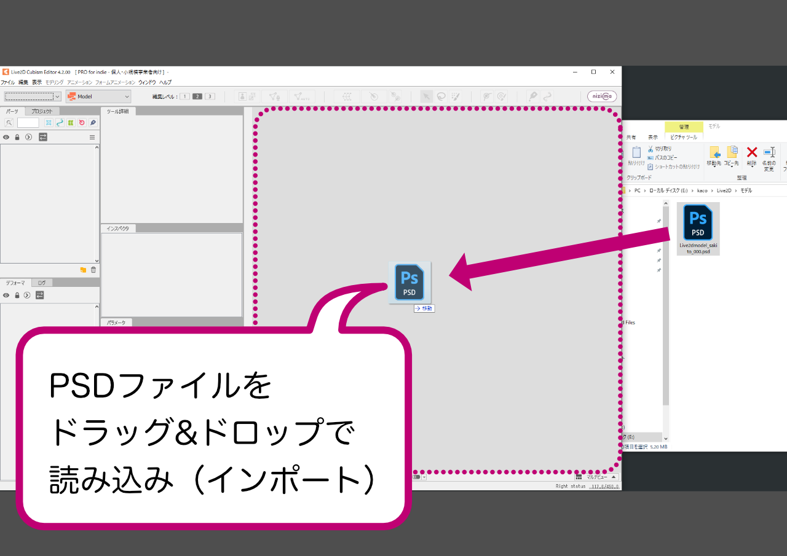Screen dimensions: 787x556
Task: Click the green warp deformer filter icon
Action: pos(71,123)
